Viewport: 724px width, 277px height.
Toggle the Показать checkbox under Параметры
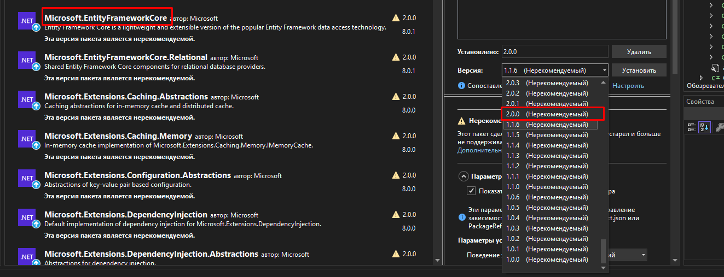click(471, 191)
